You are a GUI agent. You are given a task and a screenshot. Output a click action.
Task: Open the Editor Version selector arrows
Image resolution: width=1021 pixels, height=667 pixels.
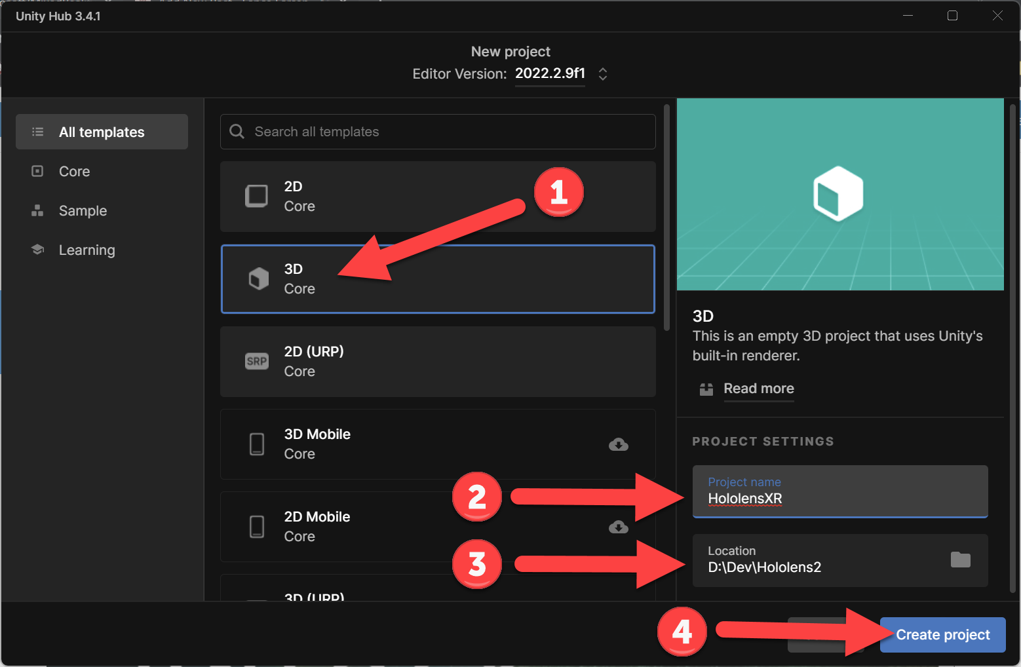pyautogui.click(x=603, y=74)
